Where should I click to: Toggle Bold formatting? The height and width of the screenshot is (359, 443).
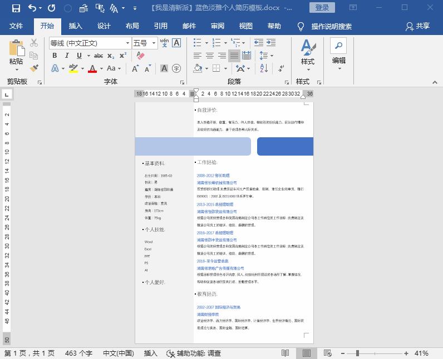coord(55,56)
